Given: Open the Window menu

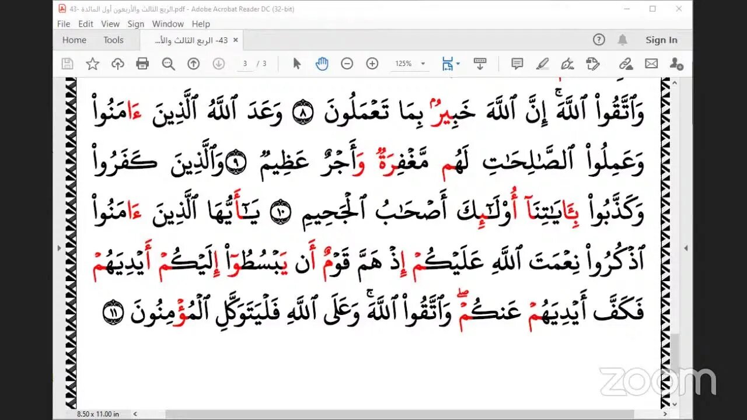Looking at the screenshot, I should (168, 24).
